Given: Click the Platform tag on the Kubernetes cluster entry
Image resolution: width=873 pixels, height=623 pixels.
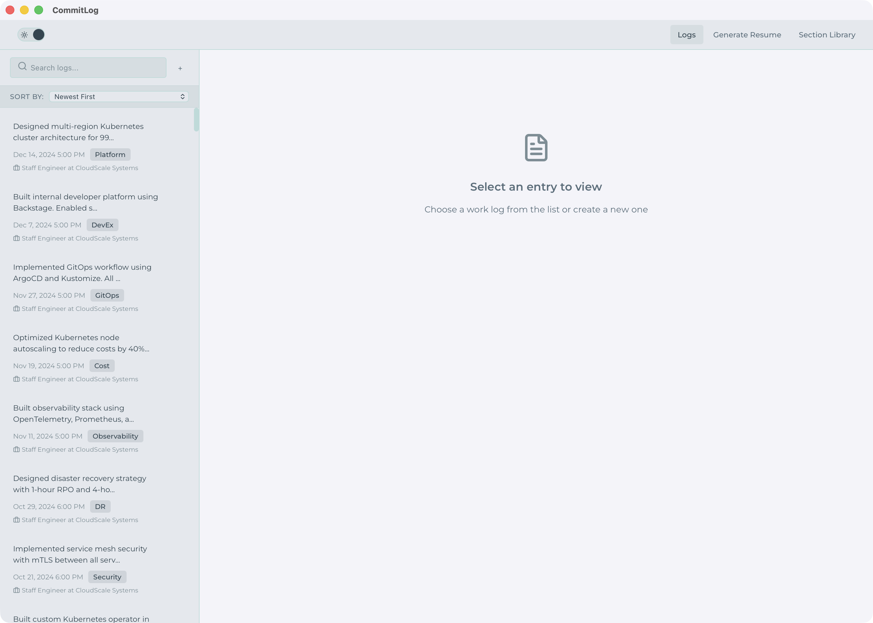Looking at the screenshot, I should coord(110,154).
